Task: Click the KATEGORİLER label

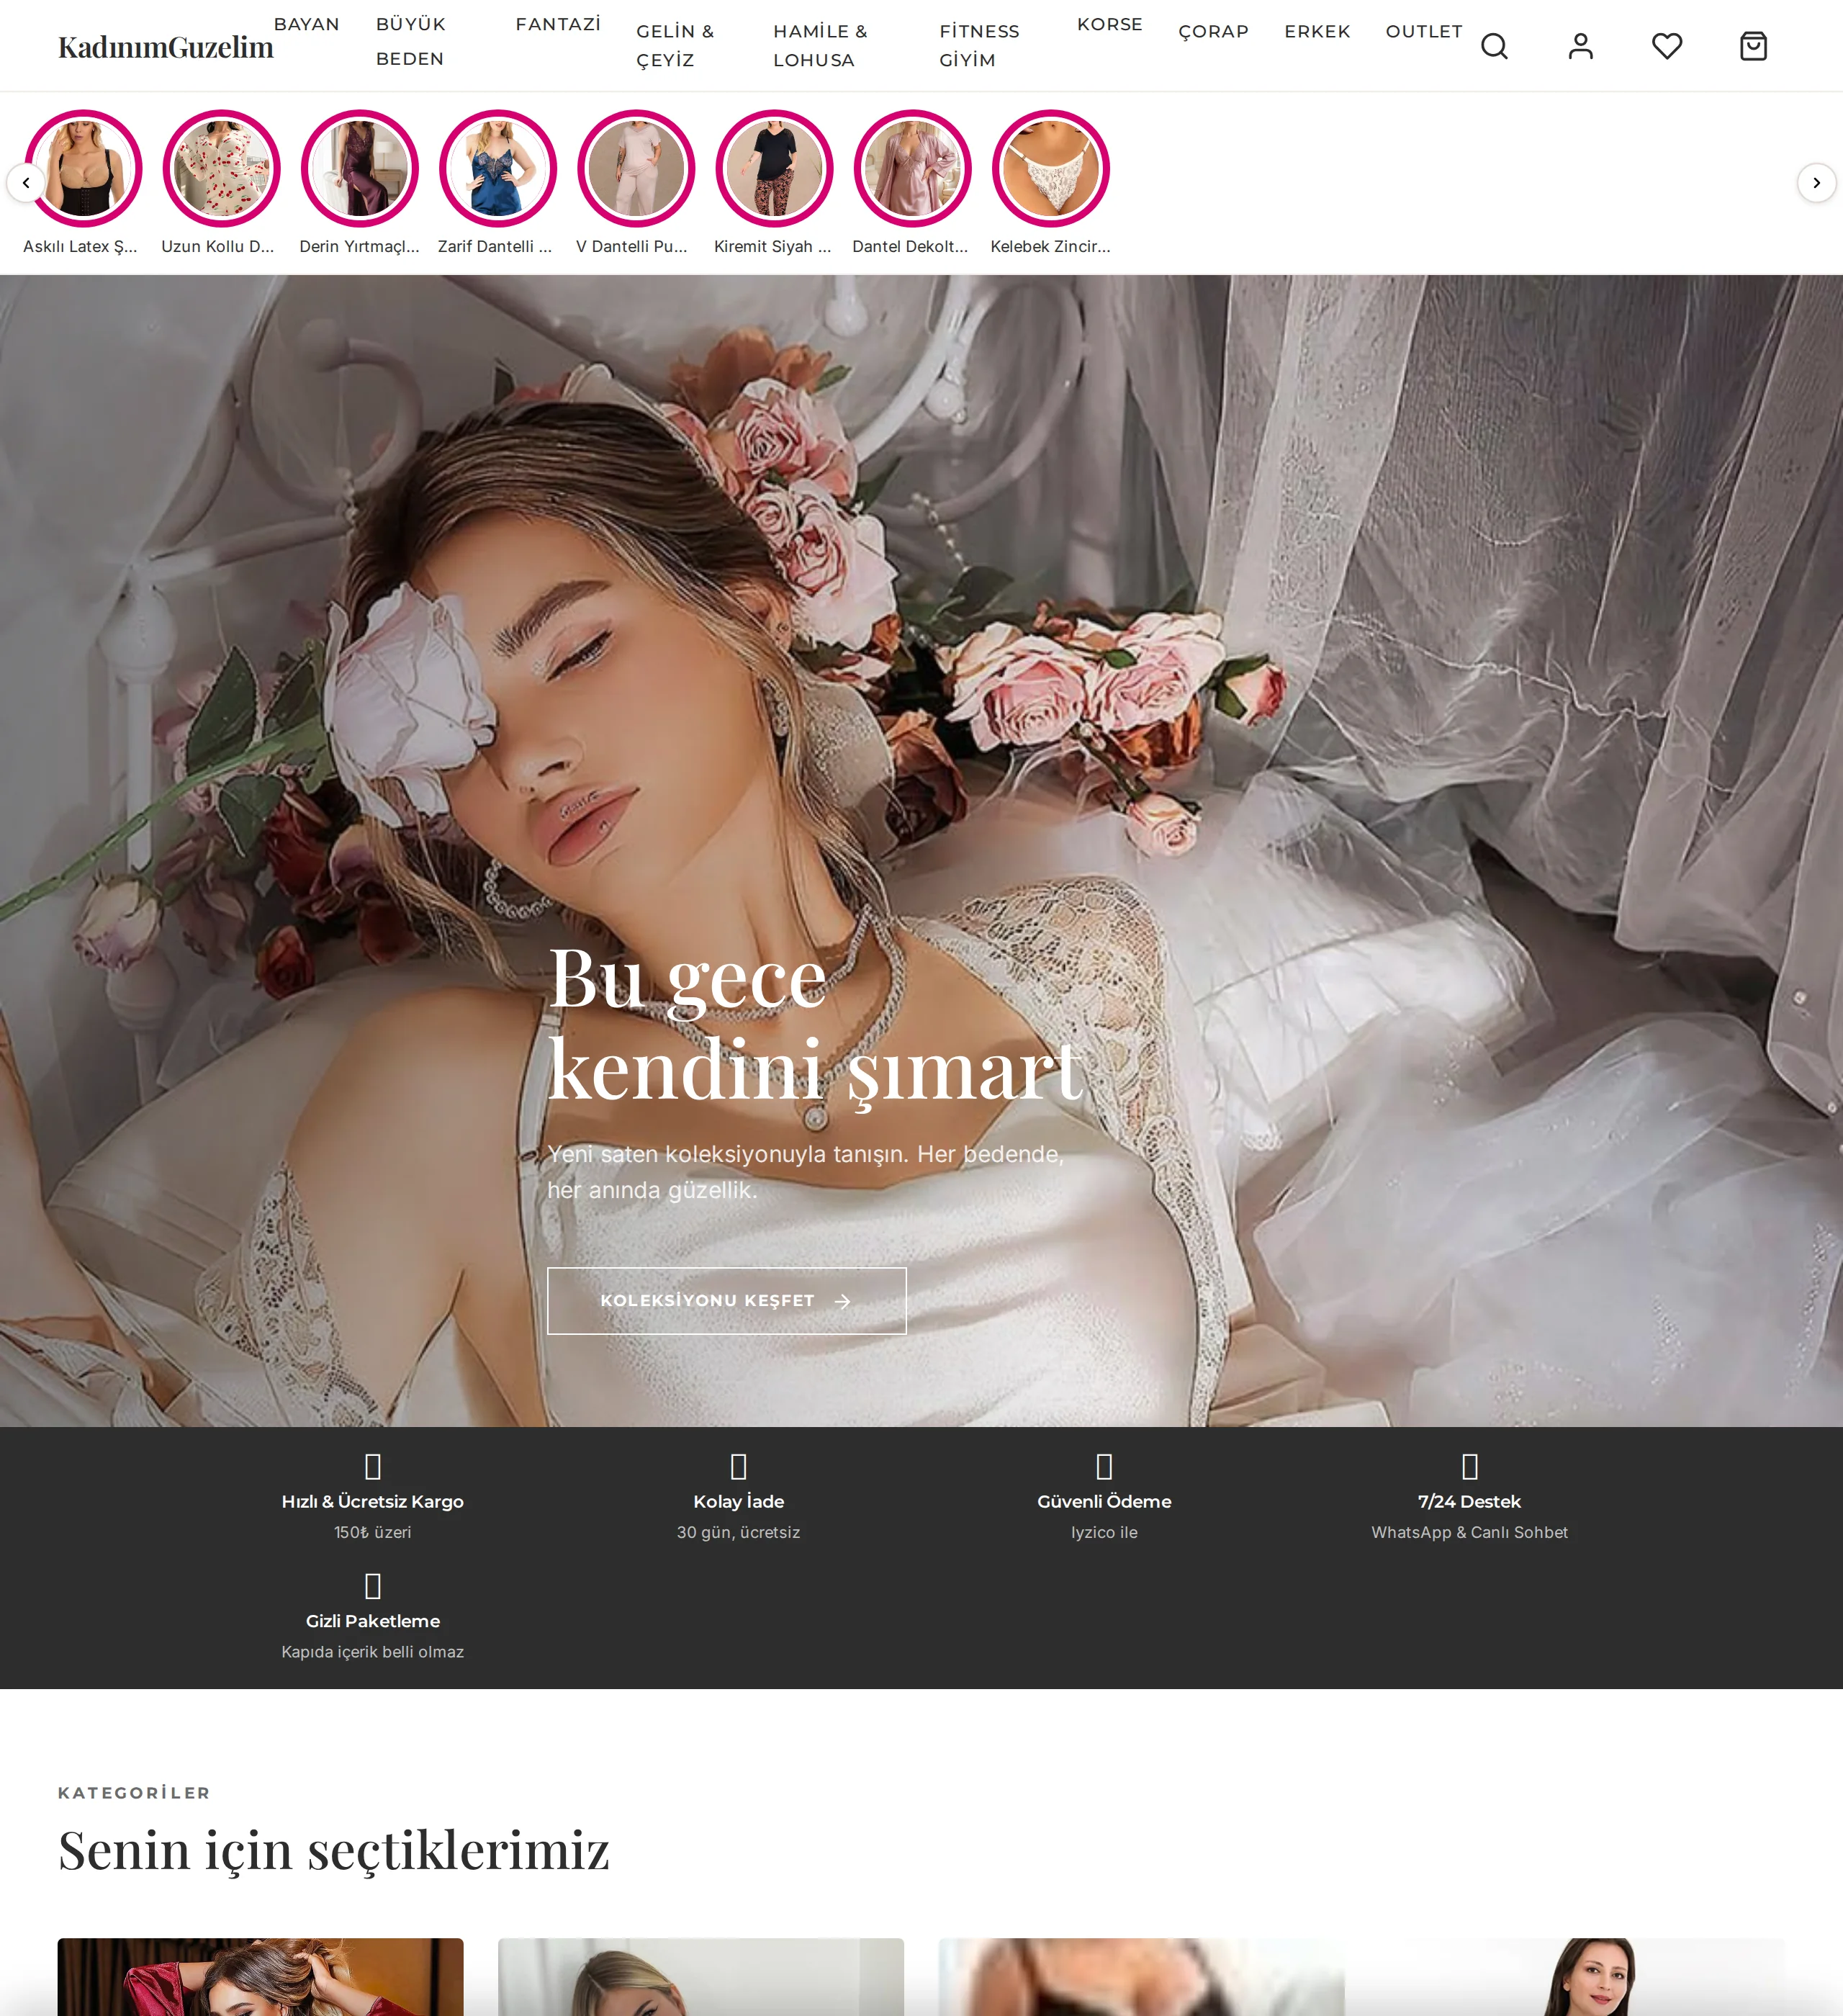Action: pos(134,1793)
